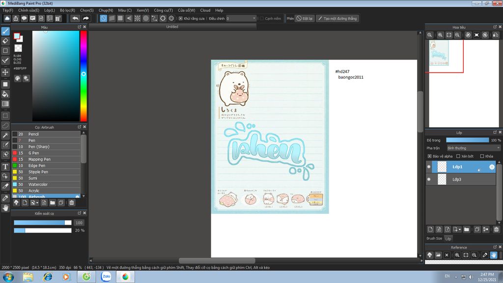Open the Tệp(F) menu

click(8, 10)
